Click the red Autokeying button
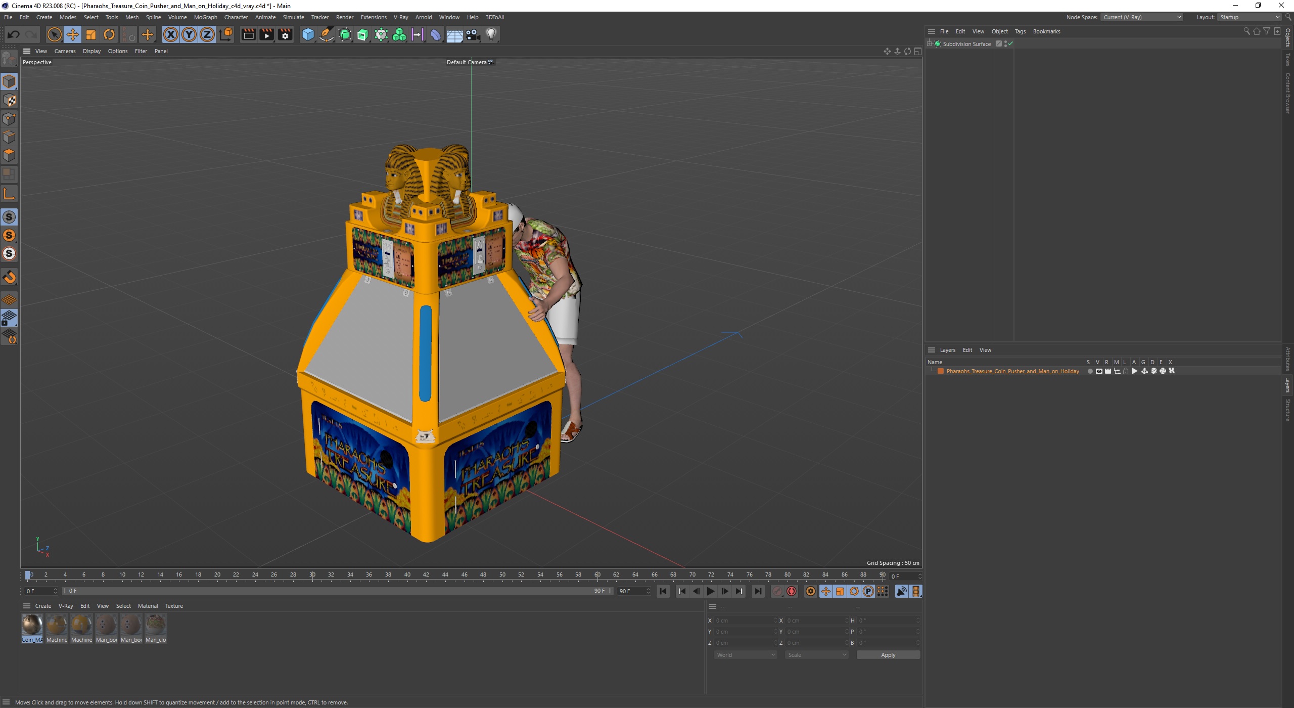Image resolution: width=1294 pixels, height=708 pixels. pyautogui.click(x=792, y=591)
